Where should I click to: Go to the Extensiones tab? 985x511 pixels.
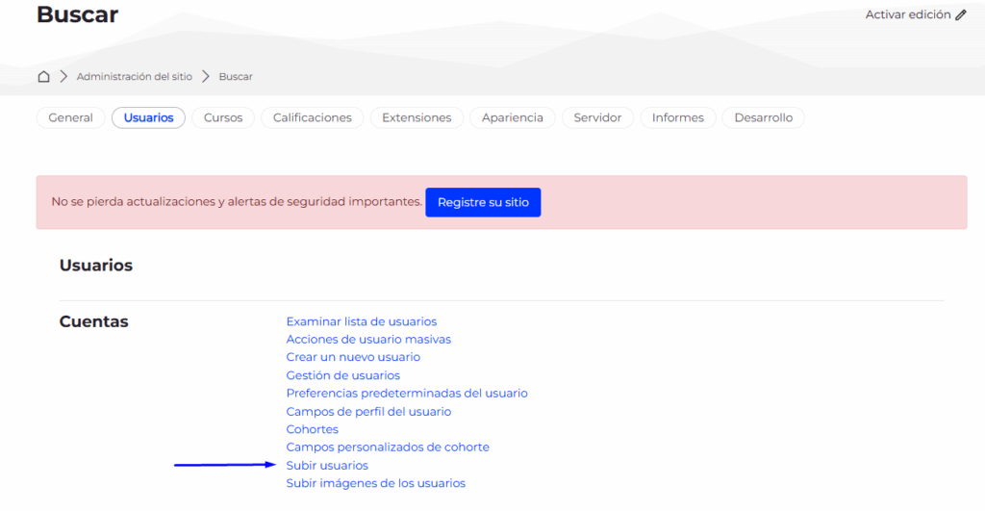point(417,117)
